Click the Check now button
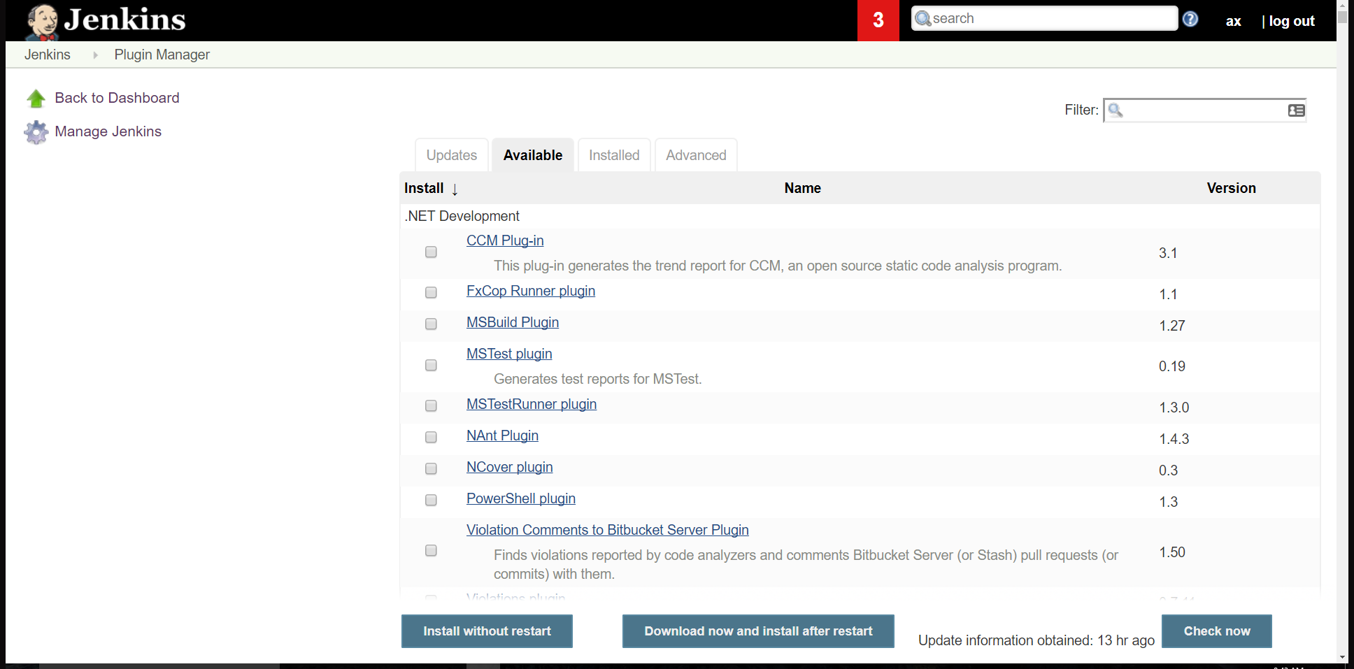1354x669 pixels. click(x=1217, y=631)
